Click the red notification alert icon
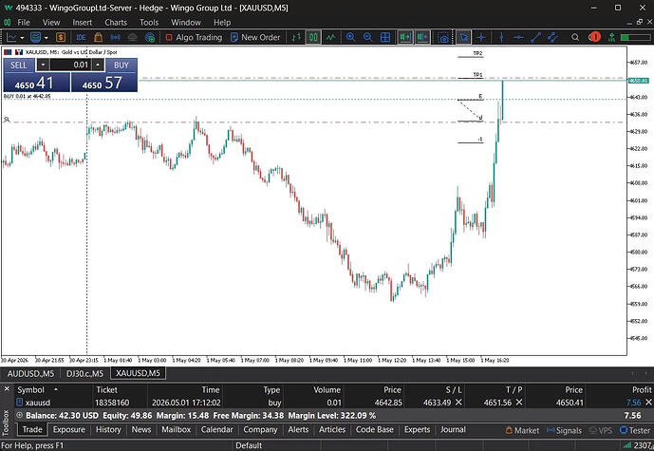 (x=594, y=38)
